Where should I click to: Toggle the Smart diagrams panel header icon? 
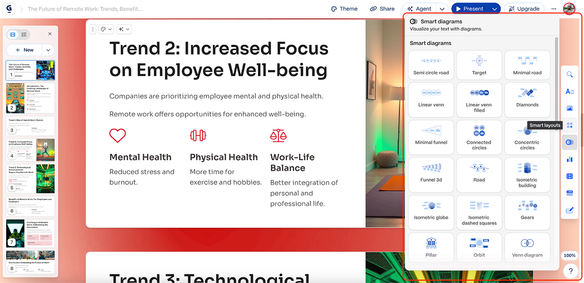coord(414,21)
